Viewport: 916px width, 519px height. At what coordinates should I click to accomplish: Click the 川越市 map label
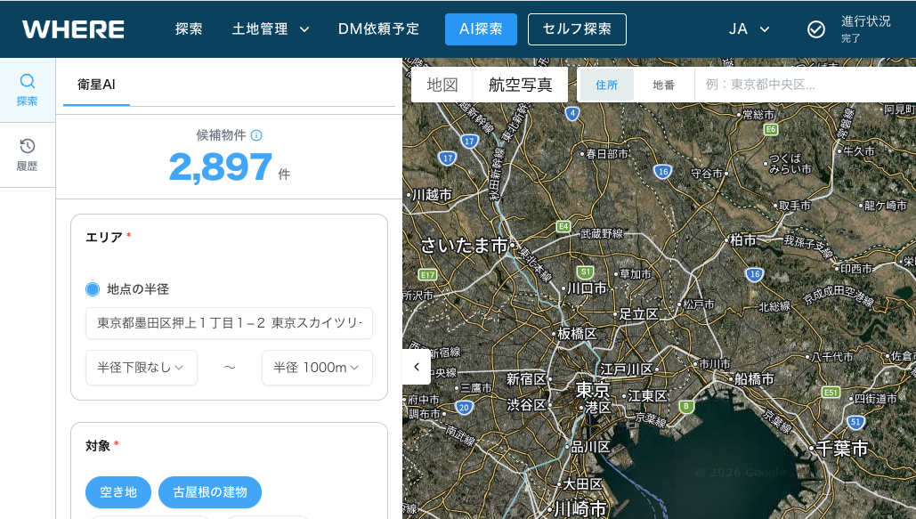pyautogui.click(x=433, y=194)
